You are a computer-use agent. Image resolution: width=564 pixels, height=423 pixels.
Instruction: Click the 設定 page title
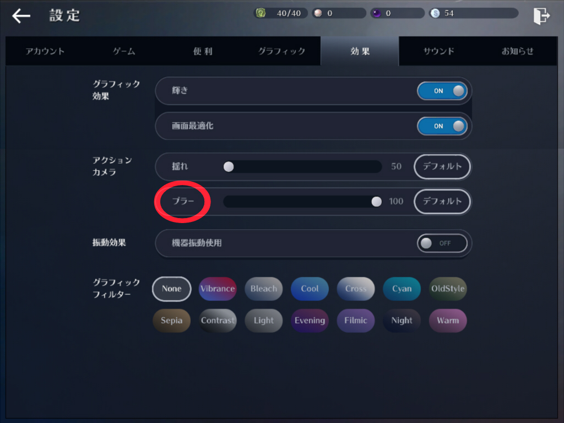coord(65,16)
